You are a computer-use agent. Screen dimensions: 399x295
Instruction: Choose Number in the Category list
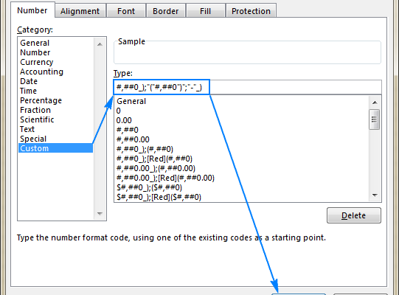[55, 52]
